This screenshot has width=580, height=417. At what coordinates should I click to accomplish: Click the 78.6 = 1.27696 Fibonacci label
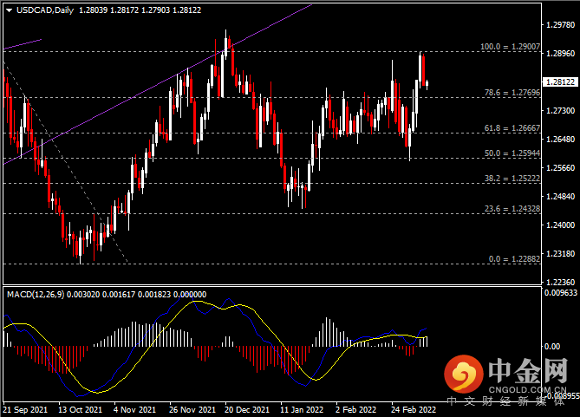click(x=512, y=91)
